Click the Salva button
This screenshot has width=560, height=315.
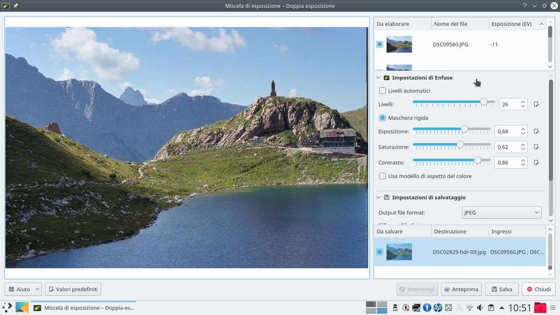click(502, 289)
